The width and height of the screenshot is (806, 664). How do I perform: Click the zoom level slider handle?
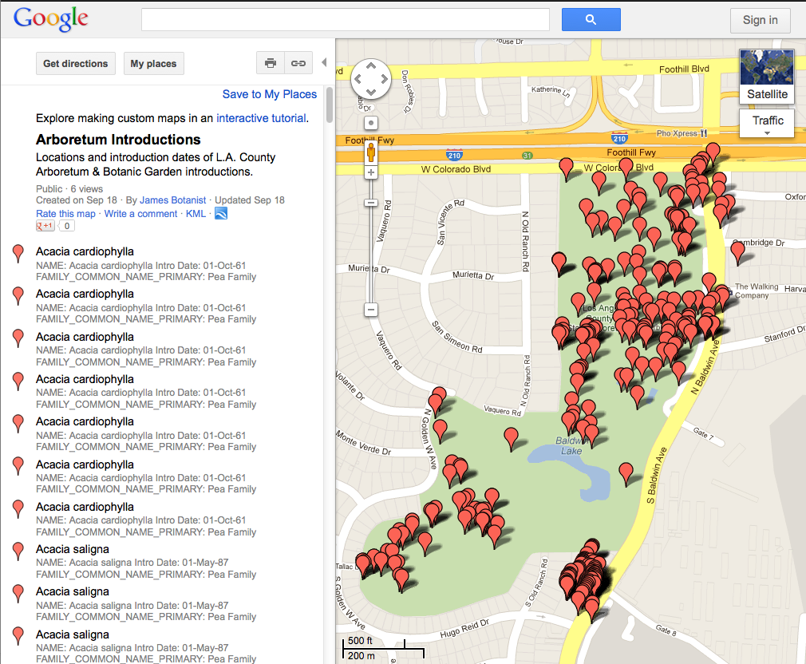point(371,203)
